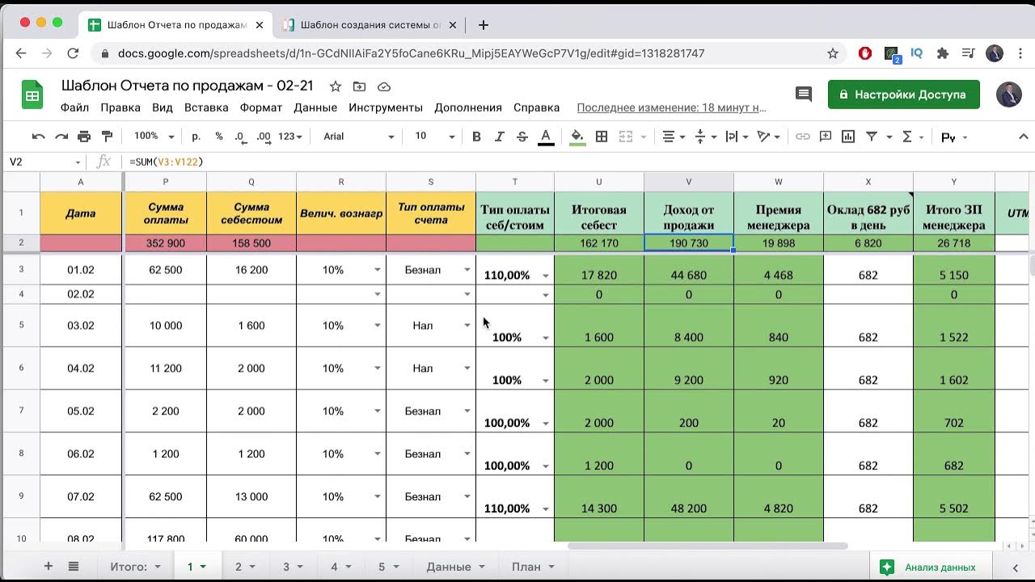Viewport: 1035px width, 582px height.
Task: Open the 10% dropdown in row 5
Action: coord(377,326)
